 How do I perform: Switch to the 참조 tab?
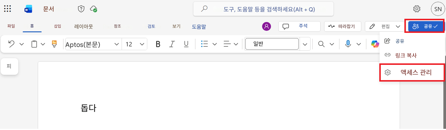point(117,26)
